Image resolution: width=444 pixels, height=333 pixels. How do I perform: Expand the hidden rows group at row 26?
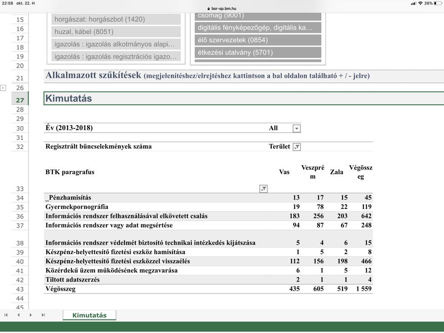(x=3, y=88)
